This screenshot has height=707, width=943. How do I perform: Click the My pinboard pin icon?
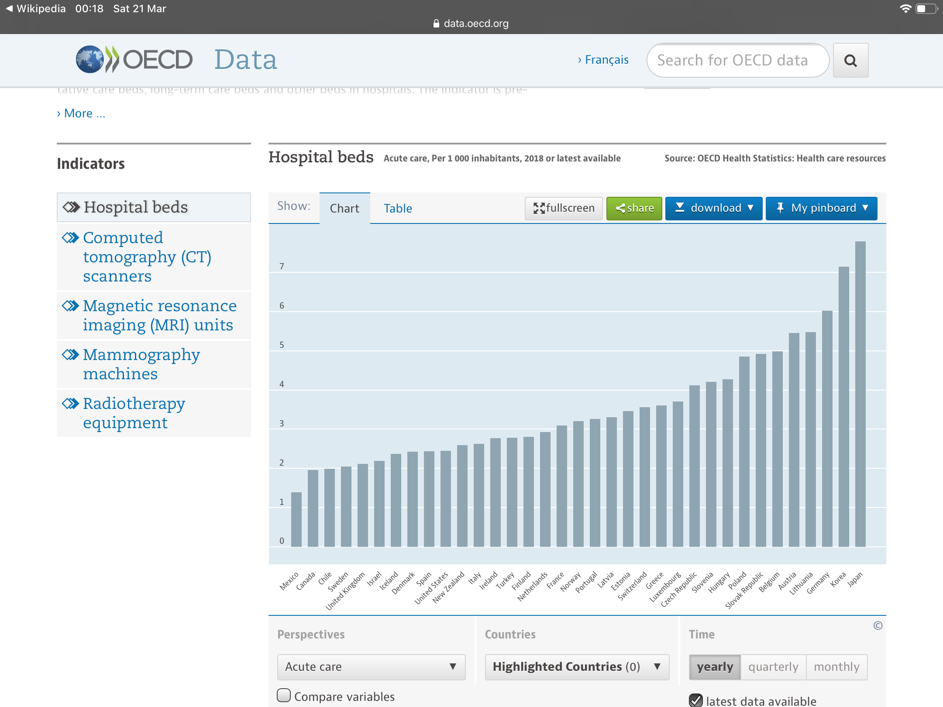780,208
